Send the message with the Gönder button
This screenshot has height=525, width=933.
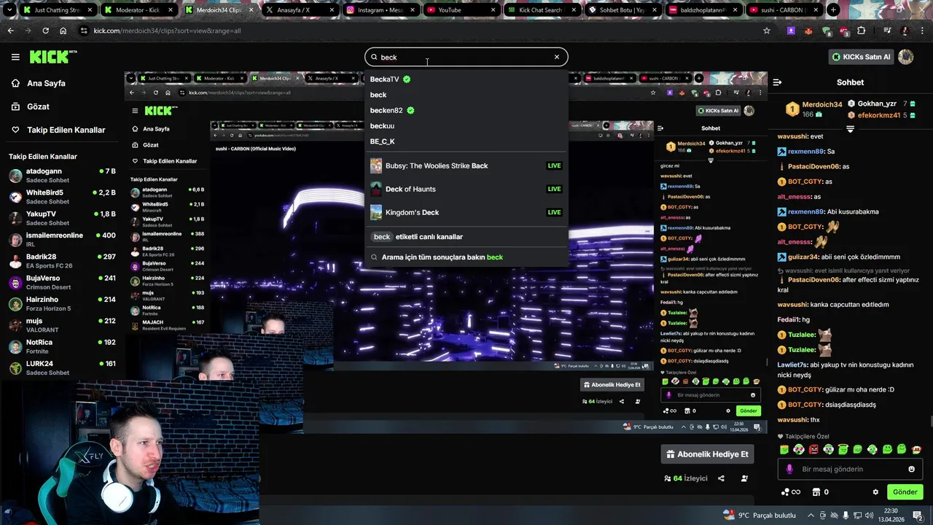point(905,492)
